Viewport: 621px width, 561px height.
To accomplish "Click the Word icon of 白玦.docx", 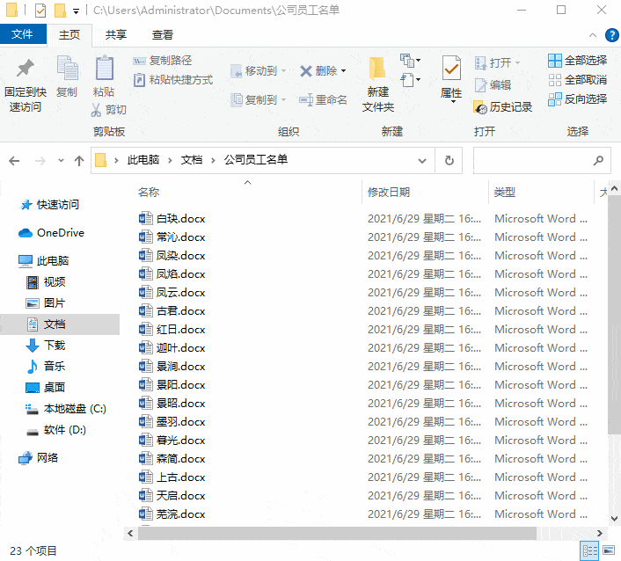I will pos(146,218).
